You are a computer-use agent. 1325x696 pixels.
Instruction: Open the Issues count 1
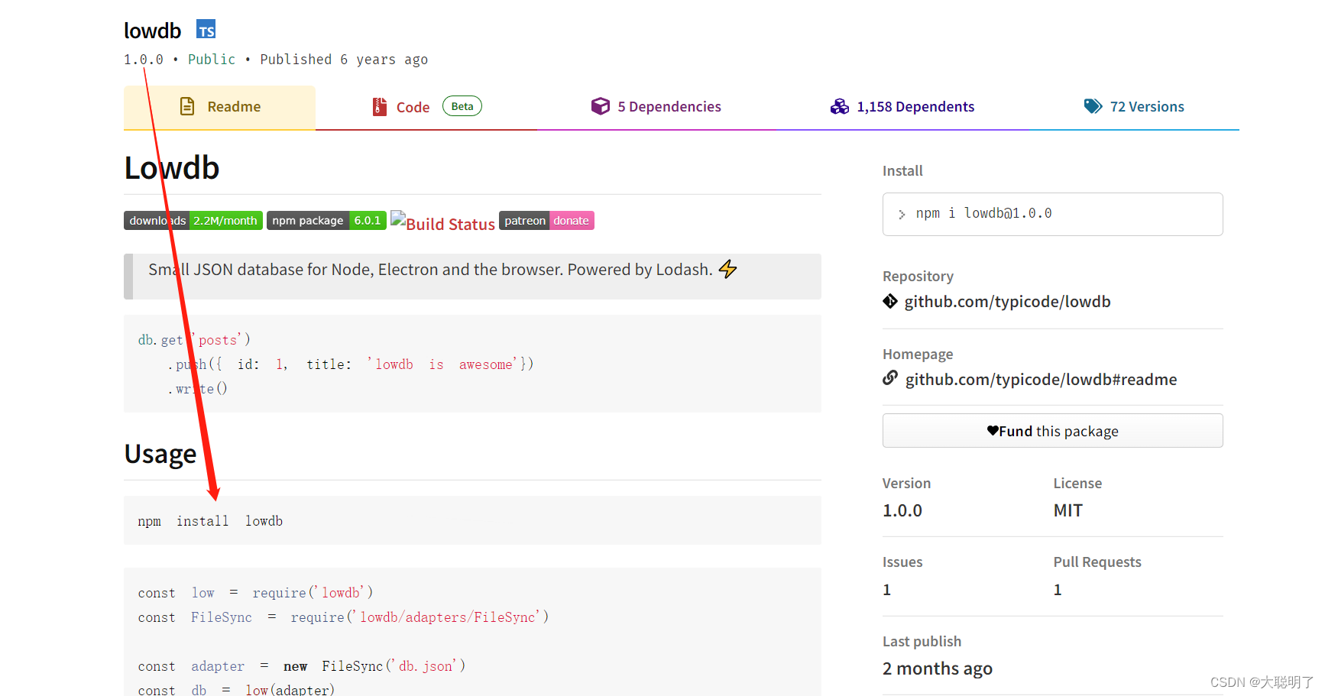click(x=887, y=590)
